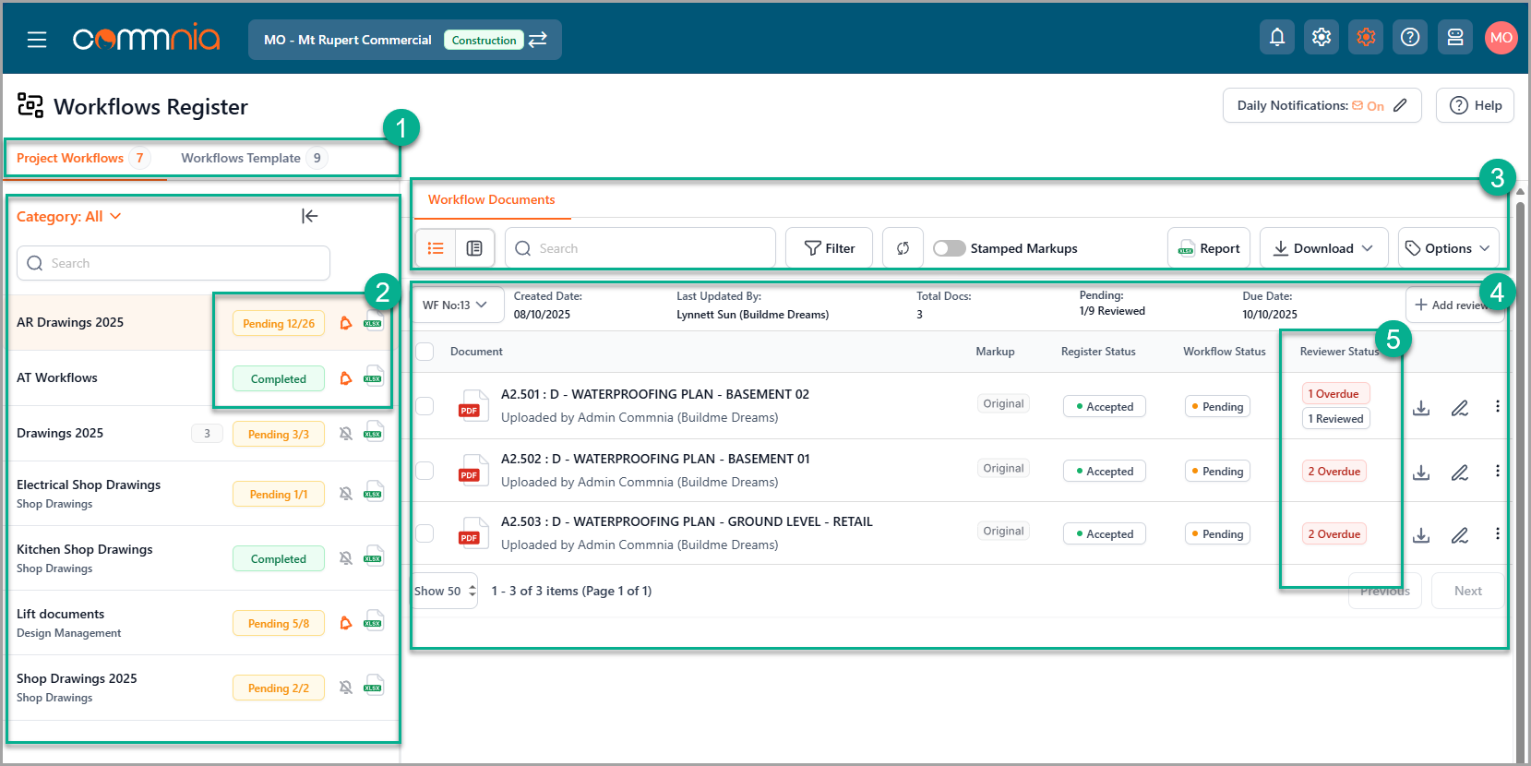
Task: Export AR Drawings 2025 to XLSX
Action: pyautogui.click(x=374, y=322)
